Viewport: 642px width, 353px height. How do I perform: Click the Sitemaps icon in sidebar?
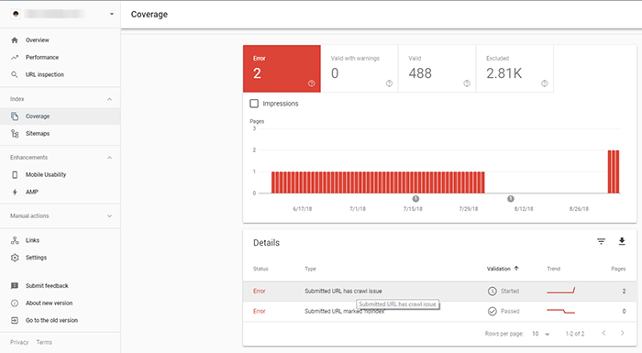(15, 134)
